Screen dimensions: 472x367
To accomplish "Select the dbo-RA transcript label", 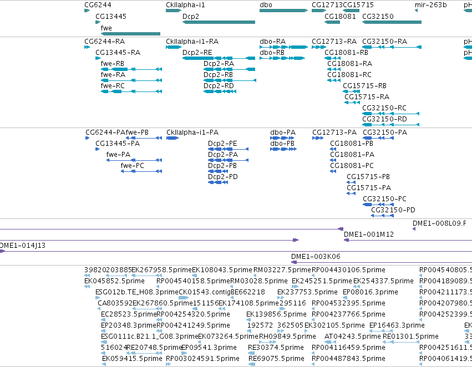I will coord(272,41).
